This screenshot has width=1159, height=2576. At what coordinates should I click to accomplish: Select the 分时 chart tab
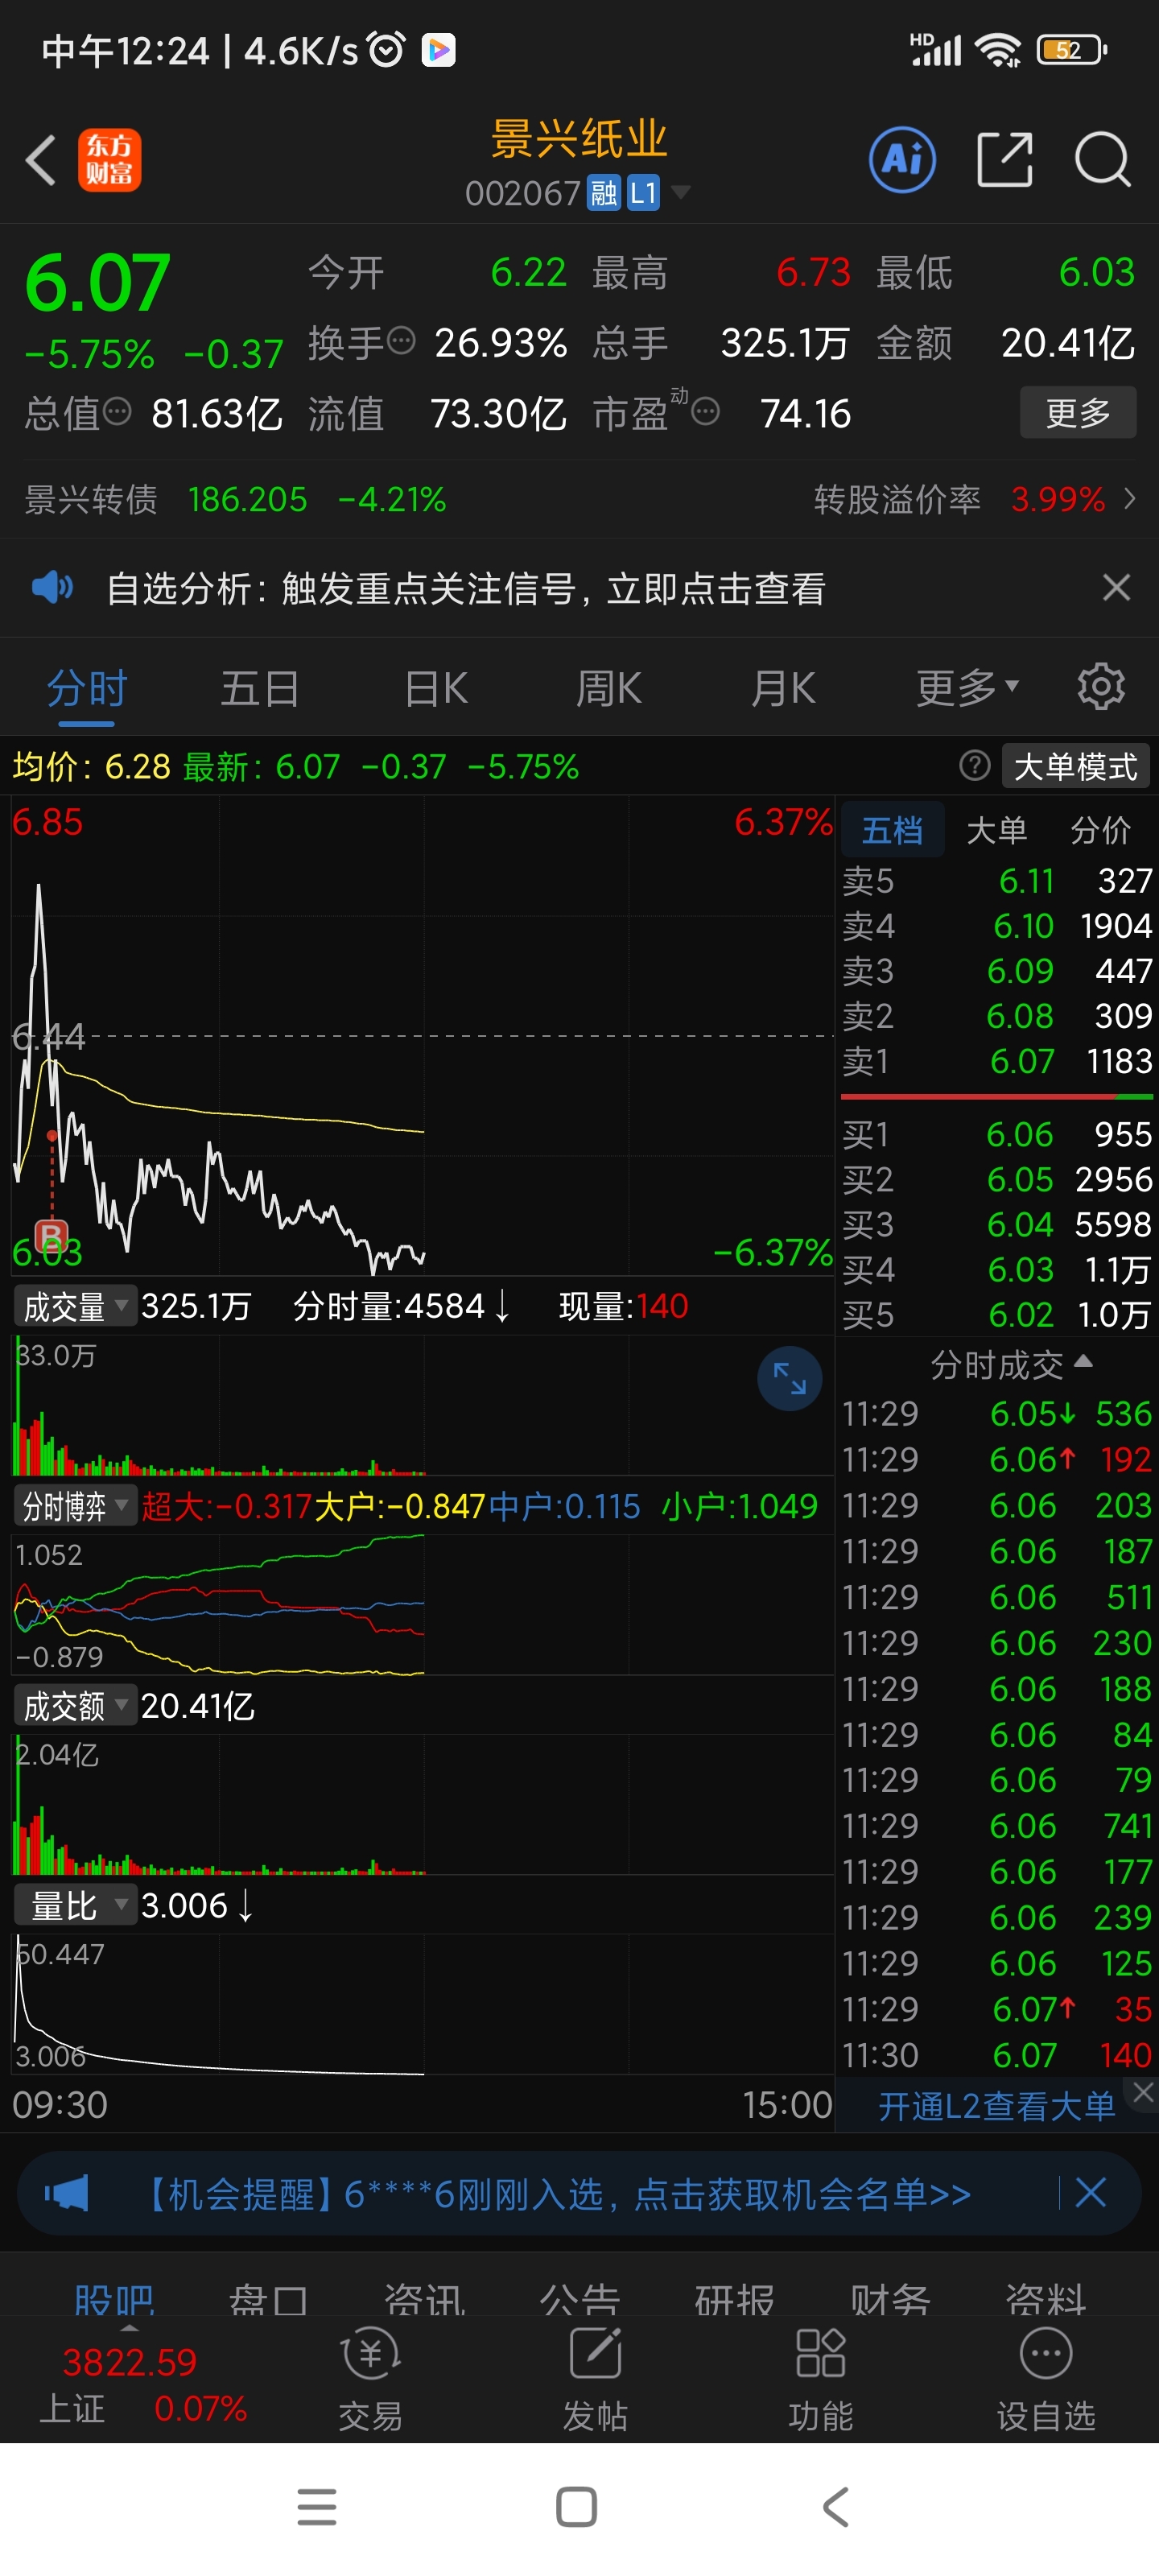(87, 688)
